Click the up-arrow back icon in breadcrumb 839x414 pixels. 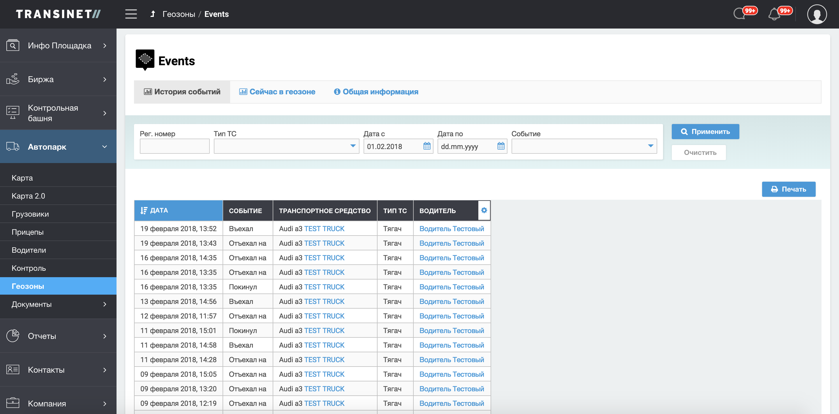tap(152, 14)
